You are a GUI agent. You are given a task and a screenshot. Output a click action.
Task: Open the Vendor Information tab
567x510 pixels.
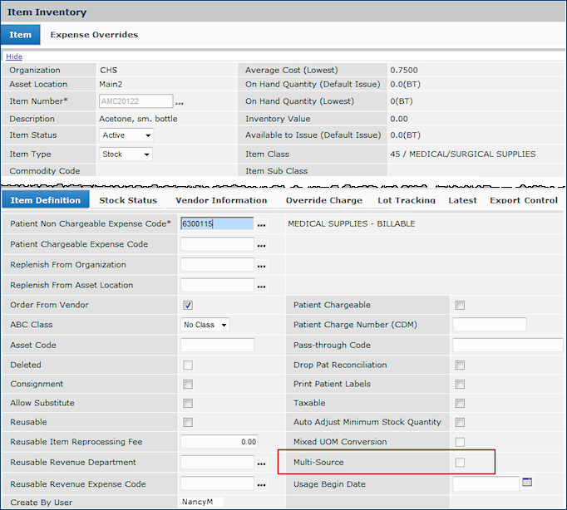point(221,200)
